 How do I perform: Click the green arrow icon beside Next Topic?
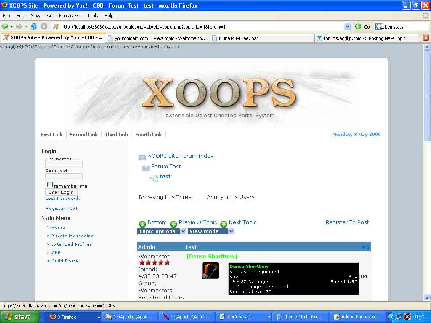pos(223,224)
